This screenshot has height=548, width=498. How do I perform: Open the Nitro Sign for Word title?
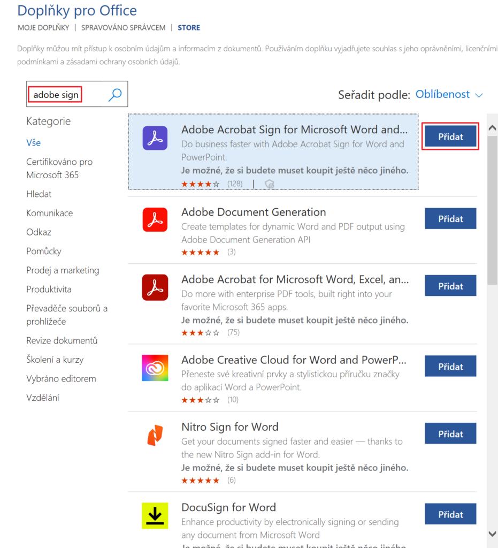pyautogui.click(x=230, y=427)
